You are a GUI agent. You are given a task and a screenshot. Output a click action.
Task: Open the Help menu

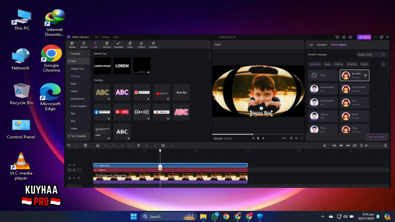[116, 37]
